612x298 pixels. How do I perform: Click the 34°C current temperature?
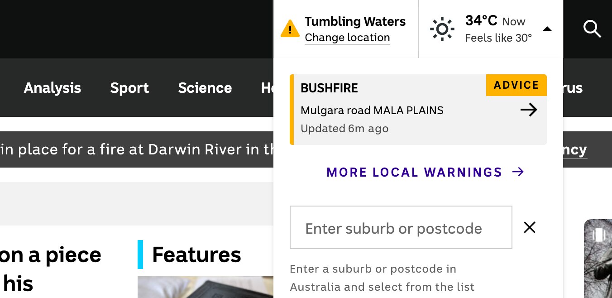point(481,20)
